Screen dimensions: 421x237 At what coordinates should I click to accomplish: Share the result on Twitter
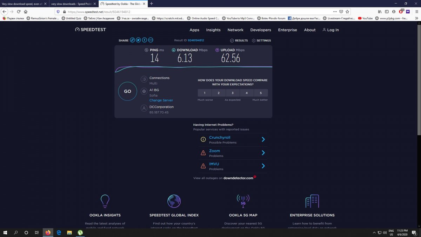[x=138, y=40]
